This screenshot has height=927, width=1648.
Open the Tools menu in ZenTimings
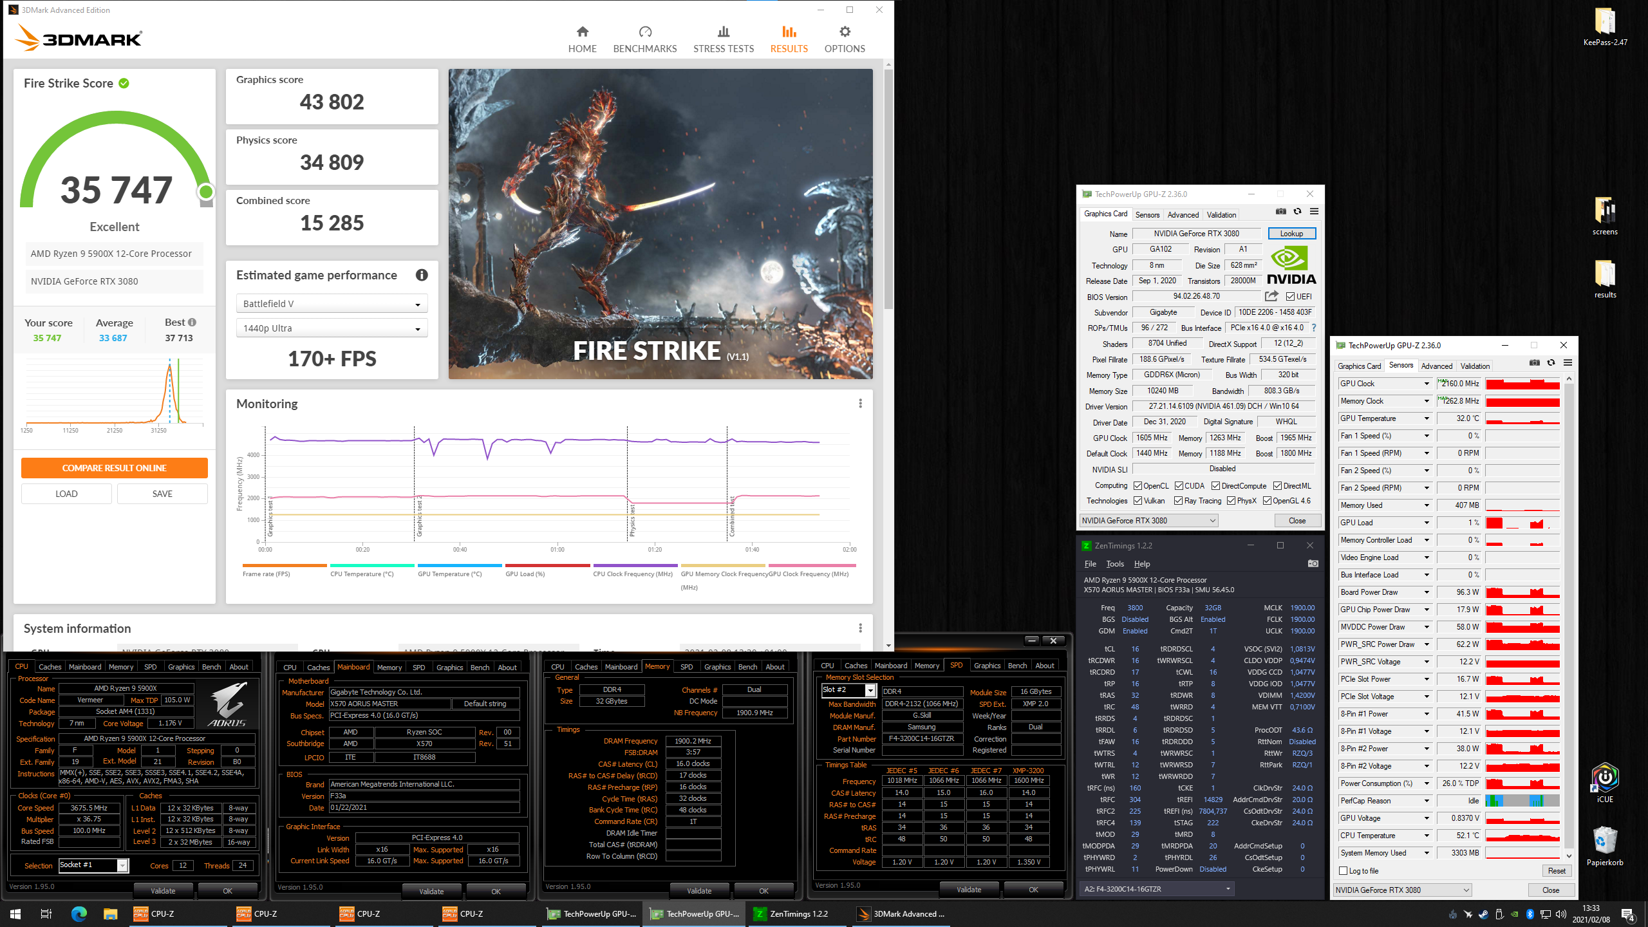[x=1115, y=564]
